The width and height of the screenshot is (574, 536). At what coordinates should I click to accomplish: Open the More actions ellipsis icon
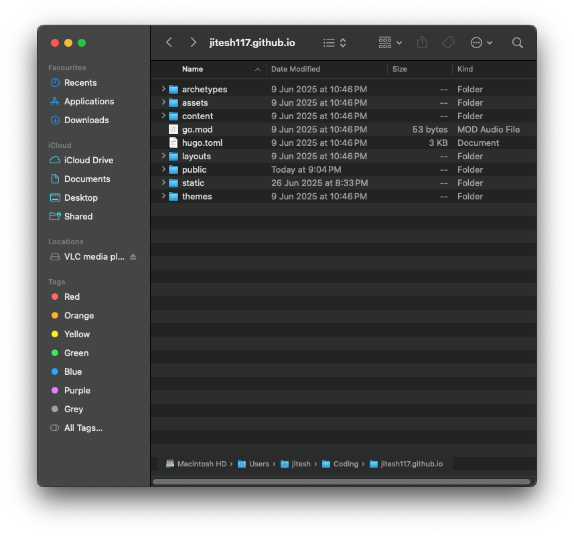coord(478,42)
